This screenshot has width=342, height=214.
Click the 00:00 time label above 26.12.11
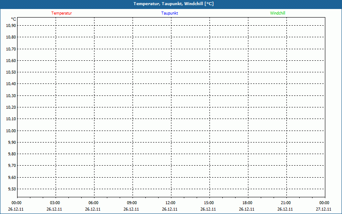[x=16, y=203]
